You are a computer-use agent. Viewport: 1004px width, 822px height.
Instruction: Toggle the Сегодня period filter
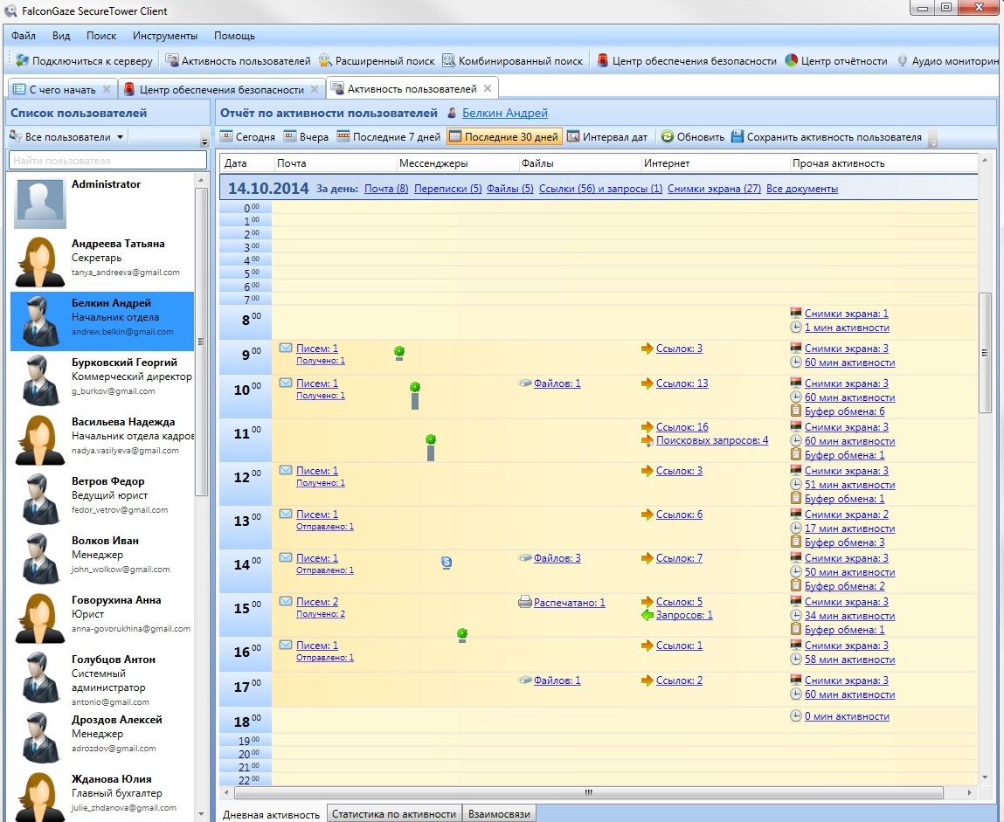246,137
